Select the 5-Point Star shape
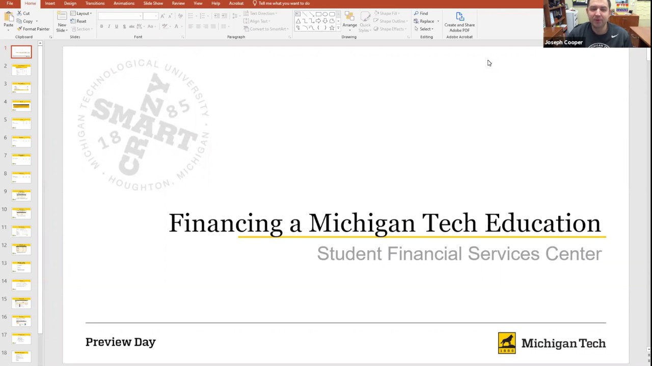The image size is (652, 366). 332,27
